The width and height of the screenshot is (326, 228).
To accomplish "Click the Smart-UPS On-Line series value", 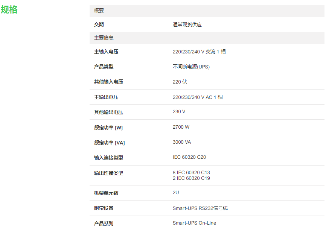I will [194, 223].
